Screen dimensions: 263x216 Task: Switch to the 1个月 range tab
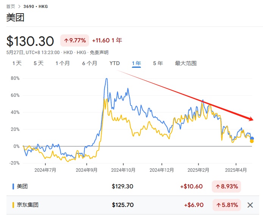coord(63,63)
